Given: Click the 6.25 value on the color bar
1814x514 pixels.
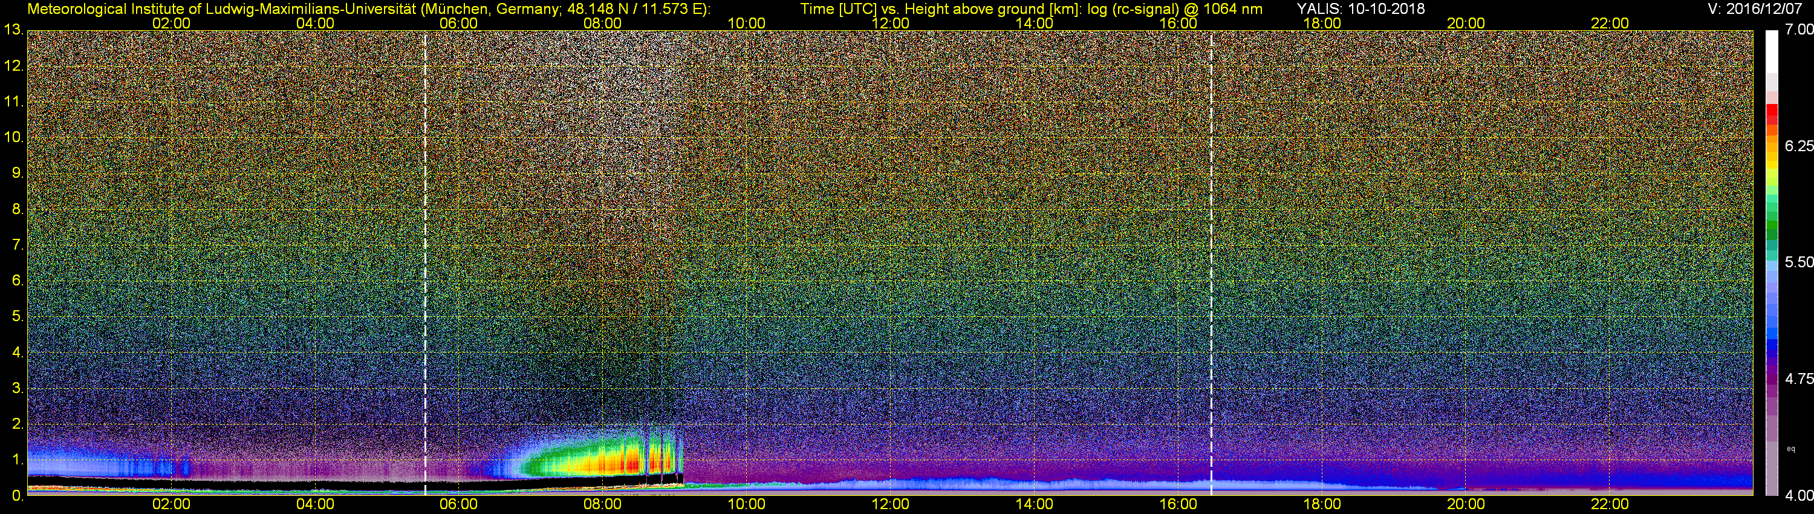Looking at the screenshot, I should 1798,146.
